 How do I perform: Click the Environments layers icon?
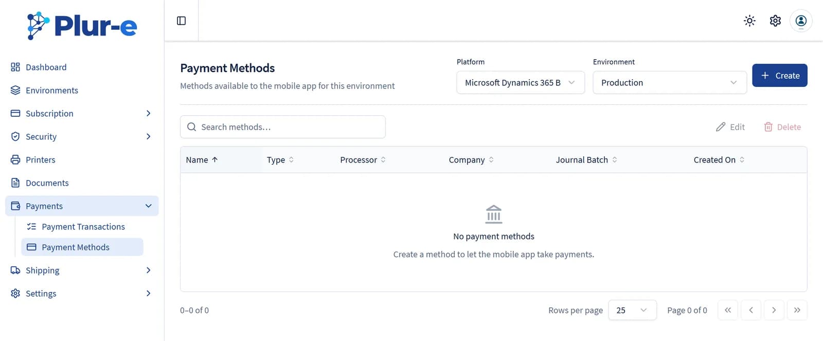(15, 90)
